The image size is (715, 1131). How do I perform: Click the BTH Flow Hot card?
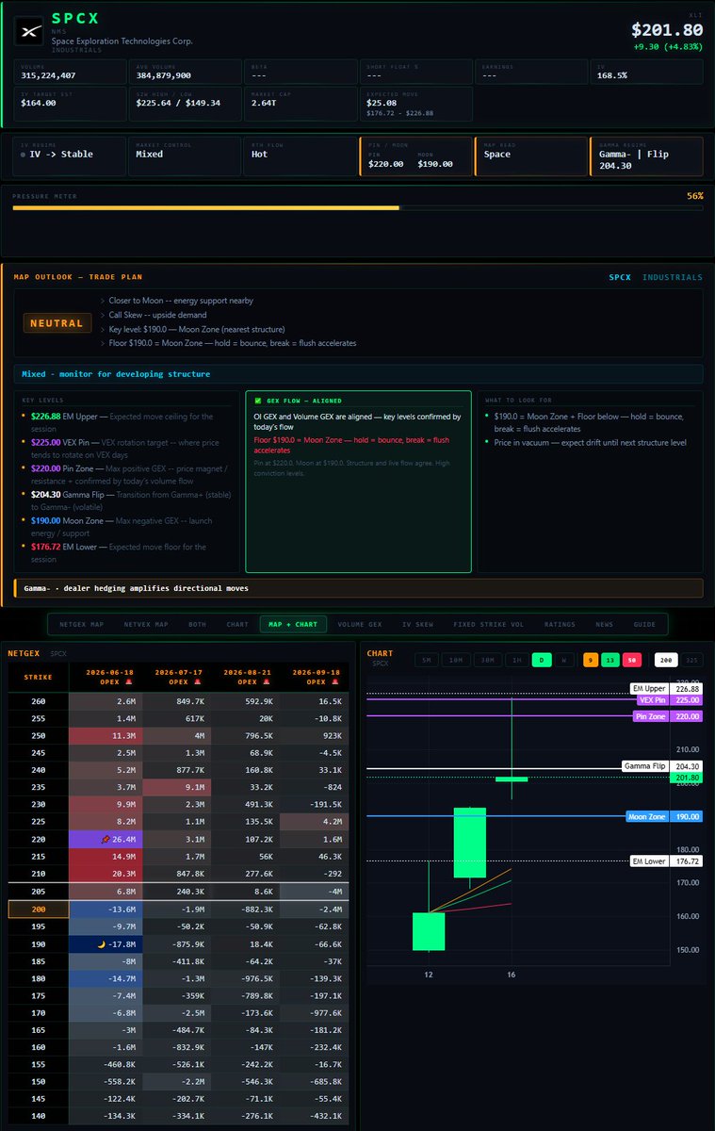click(301, 156)
